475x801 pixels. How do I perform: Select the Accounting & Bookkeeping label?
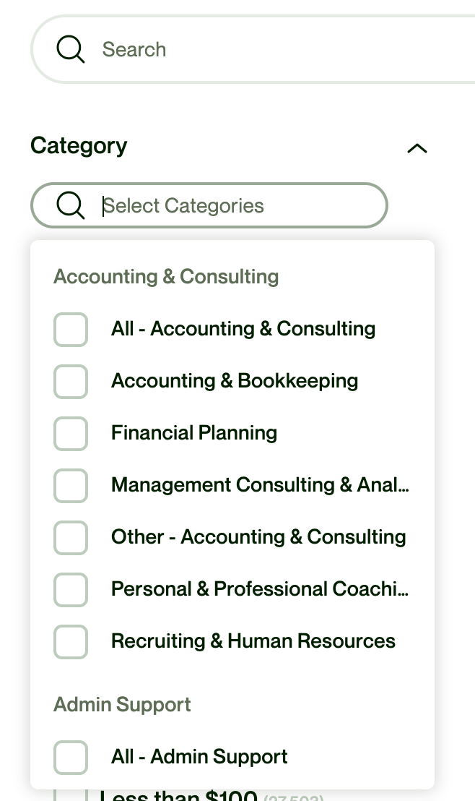[235, 381]
